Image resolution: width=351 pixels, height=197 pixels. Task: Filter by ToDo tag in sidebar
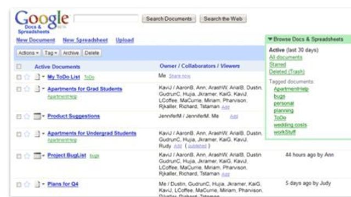tap(280, 118)
